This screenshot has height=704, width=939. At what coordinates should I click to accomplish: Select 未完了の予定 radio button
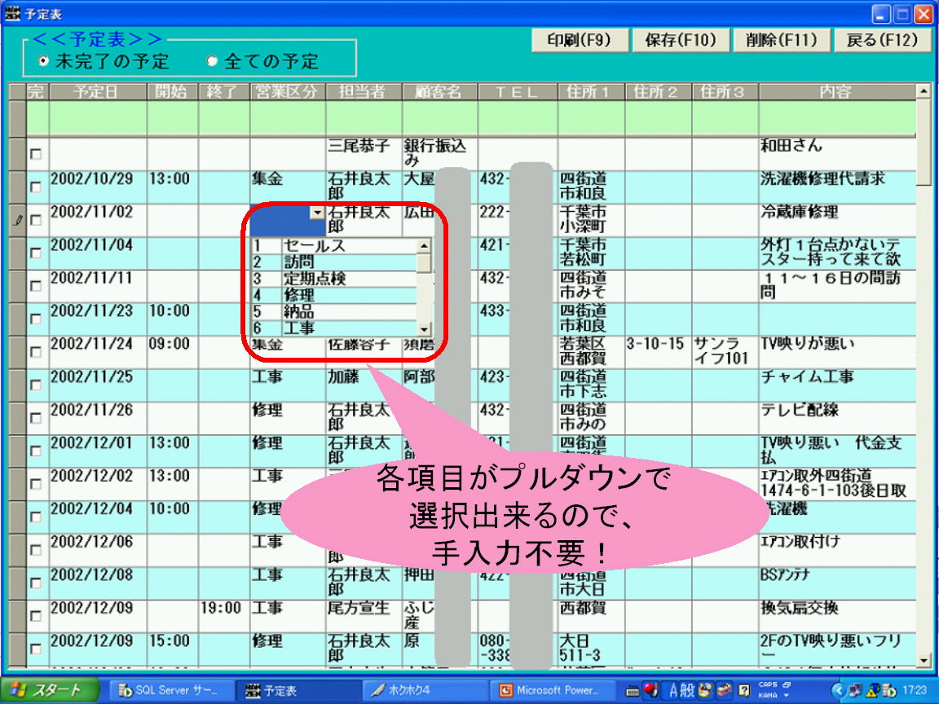point(43,62)
